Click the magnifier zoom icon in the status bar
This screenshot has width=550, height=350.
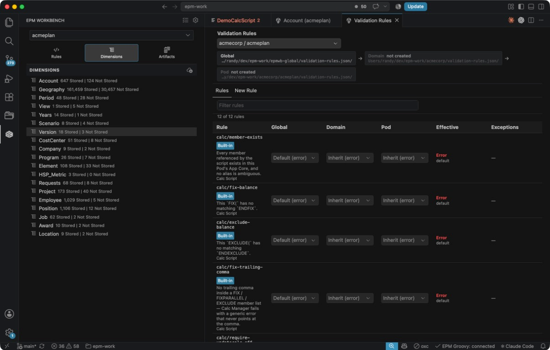(392, 346)
